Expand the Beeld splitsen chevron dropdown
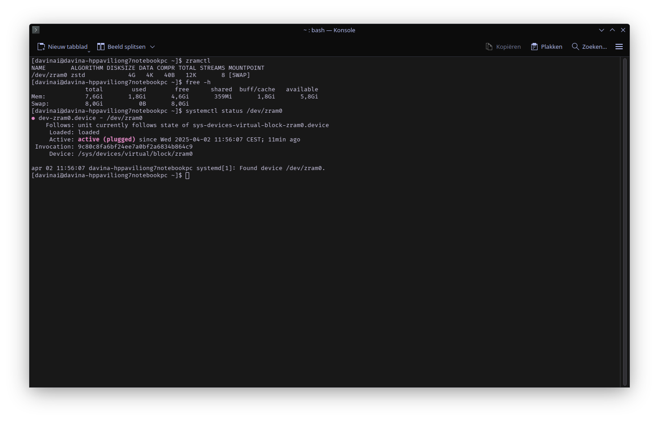 coord(152,47)
